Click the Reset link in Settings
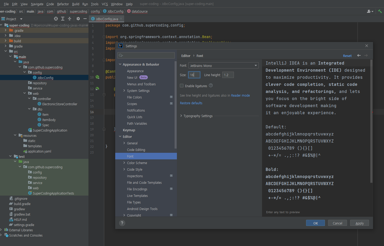The height and width of the screenshot is (246, 384). 347,56
